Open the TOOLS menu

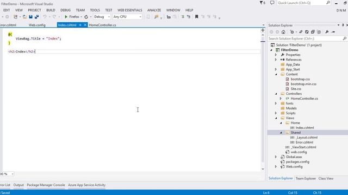(x=95, y=10)
